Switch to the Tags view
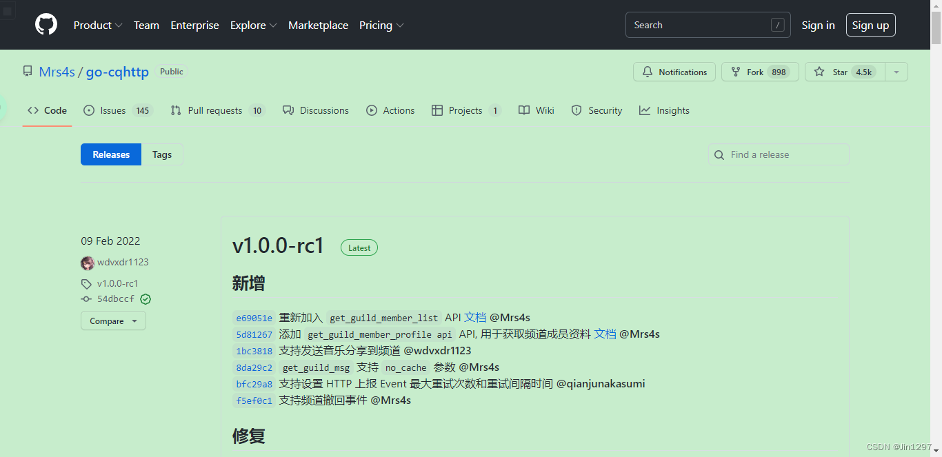The height and width of the screenshot is (457, 942). [x=162, y=154]
